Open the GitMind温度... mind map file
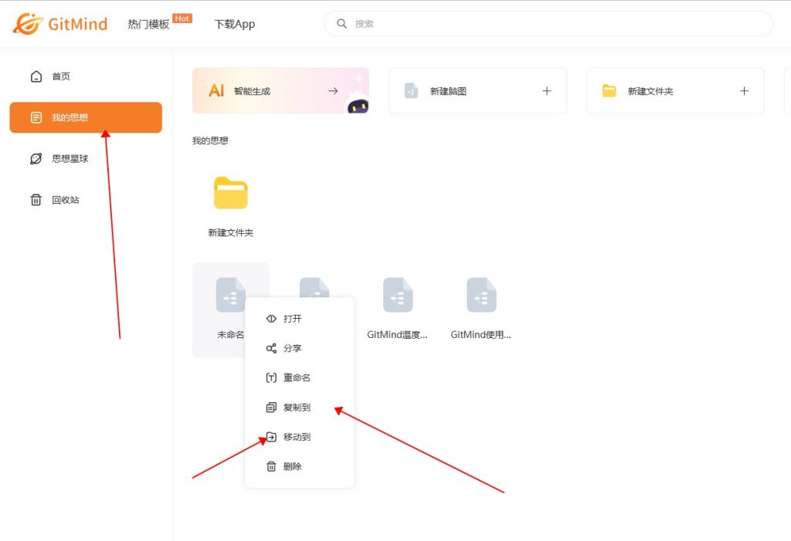Screen dimensions: 791x541 398,295
